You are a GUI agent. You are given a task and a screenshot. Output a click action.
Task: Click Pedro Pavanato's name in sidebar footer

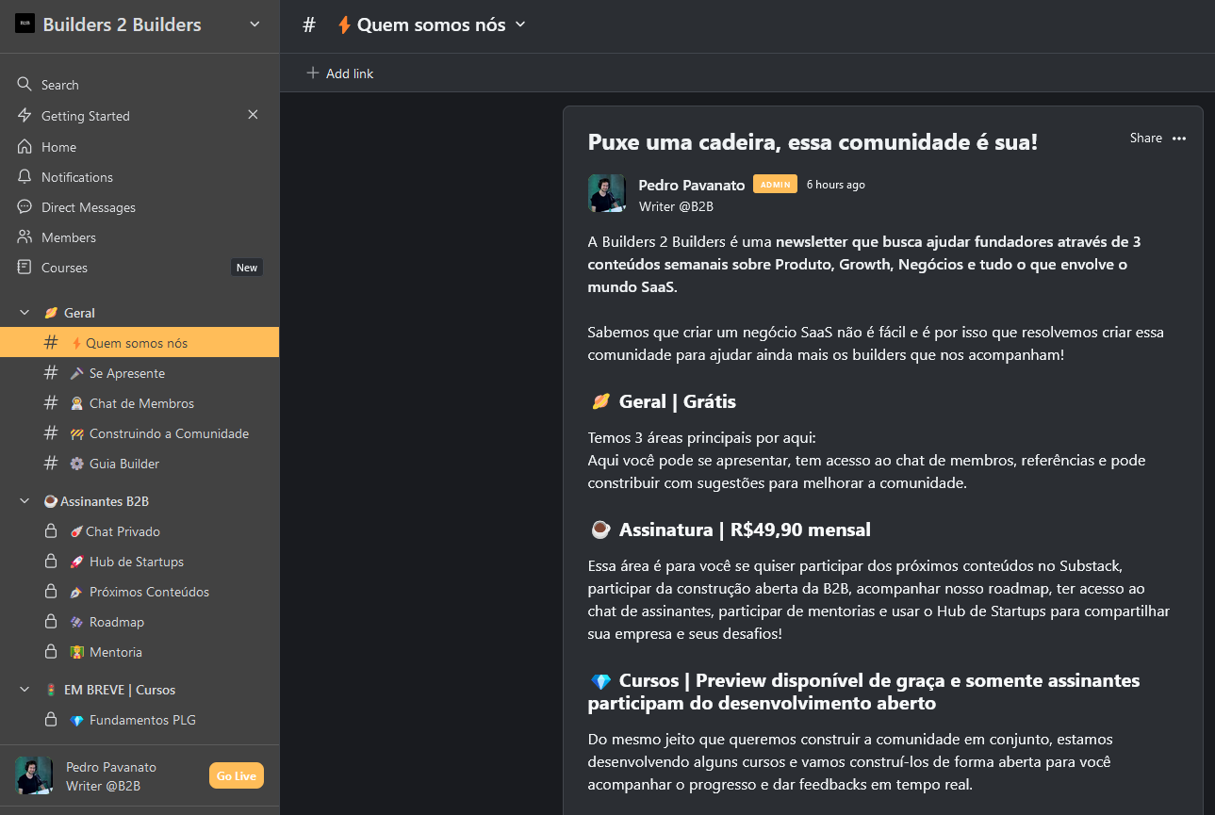coord(111,767)
